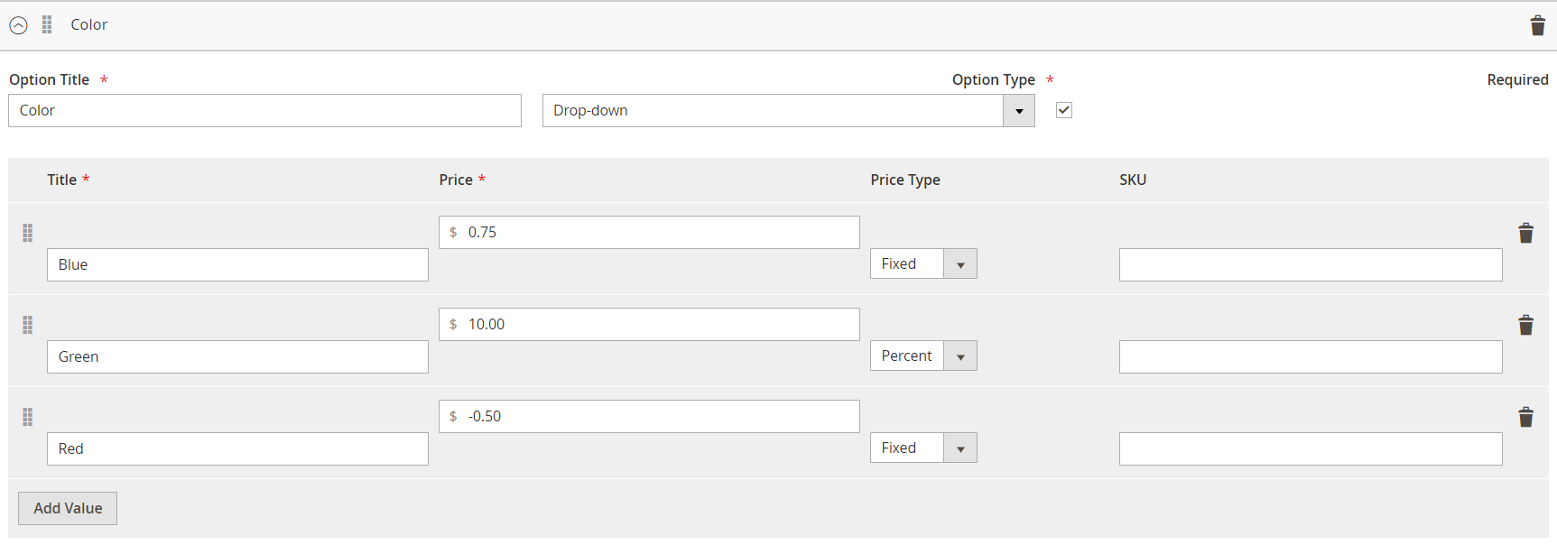Open Price Type dropdown for Blue
The height and width of the screenshot is (545, 1557).
click(x=922, y=264)
